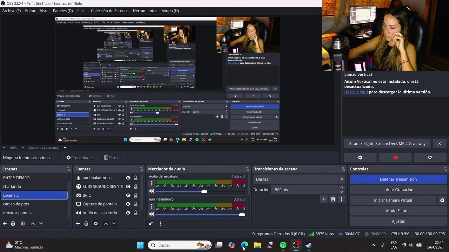The image size is (449, 252).
Task: Pop out Escenas dock panel icon
Action: 68,169
